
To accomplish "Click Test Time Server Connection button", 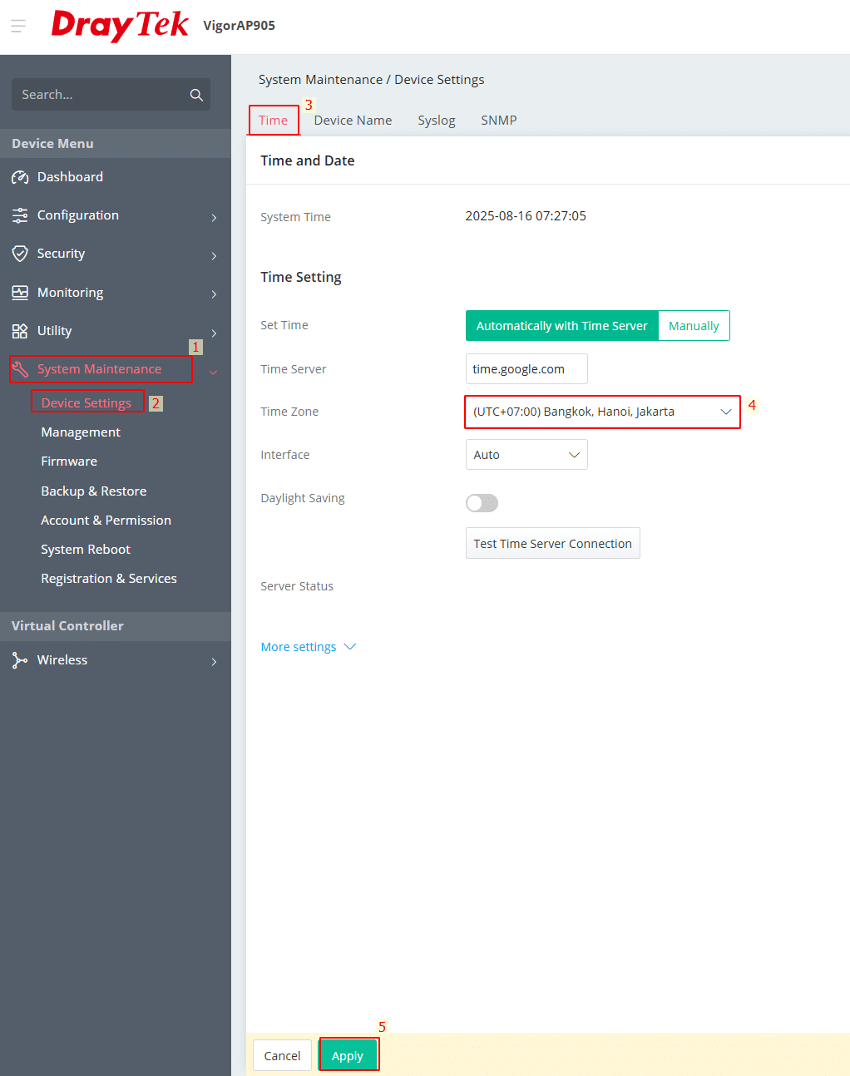I will point(553,543).
